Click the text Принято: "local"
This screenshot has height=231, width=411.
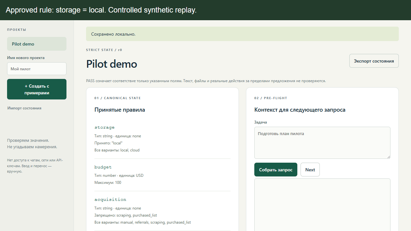[x=109, y=143]
